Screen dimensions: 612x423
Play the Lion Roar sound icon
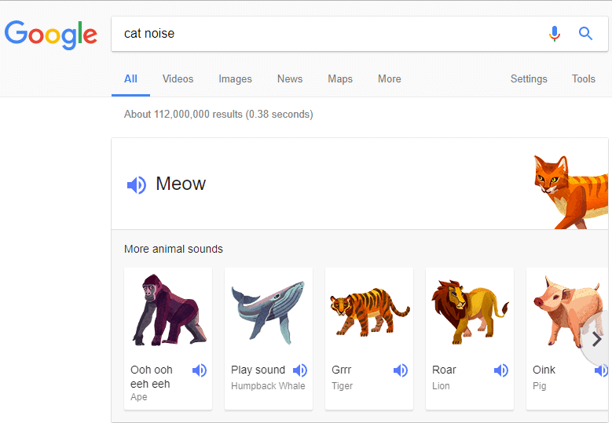click(501, 370)
